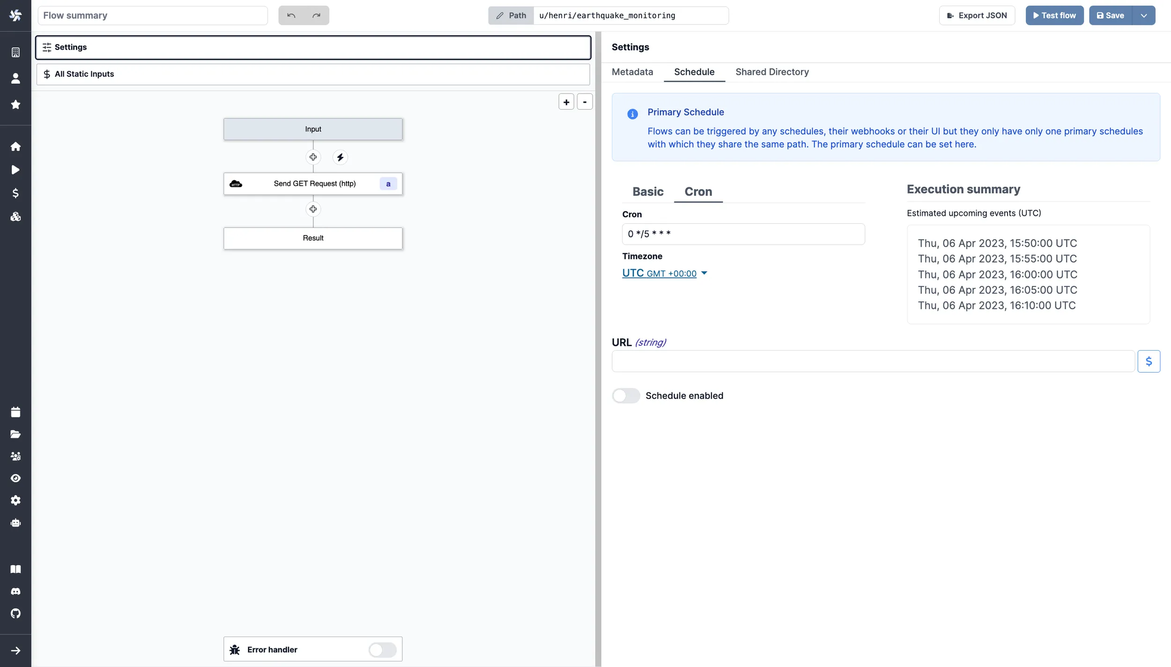Enable the Schedule enabled toggle
The image size is (1171, 667).
point(625,396)
